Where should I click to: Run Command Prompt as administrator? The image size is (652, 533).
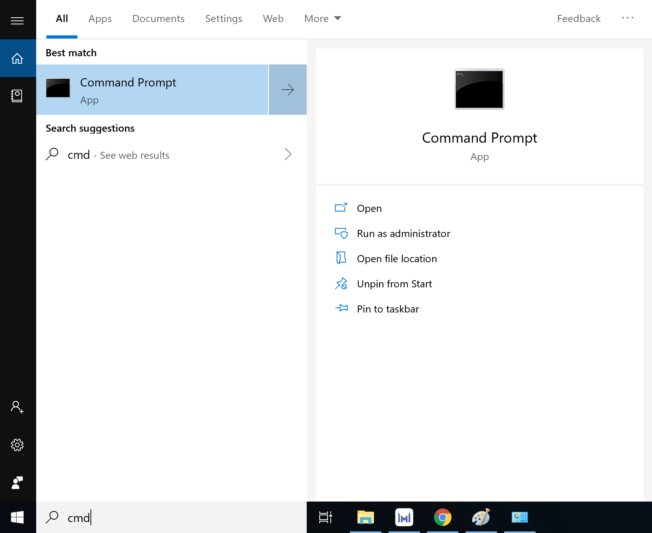coord(403,233)
